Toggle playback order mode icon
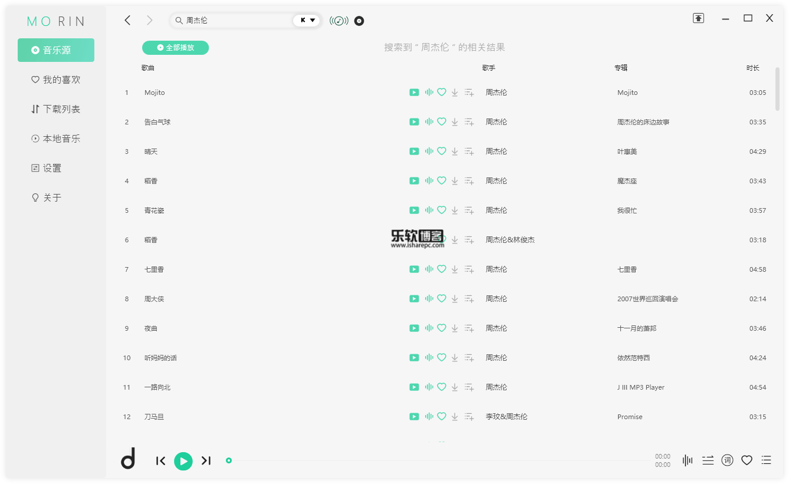789x484 pixels. (x=708, y=460)
